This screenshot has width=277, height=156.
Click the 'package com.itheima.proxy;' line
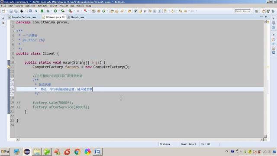42,22
